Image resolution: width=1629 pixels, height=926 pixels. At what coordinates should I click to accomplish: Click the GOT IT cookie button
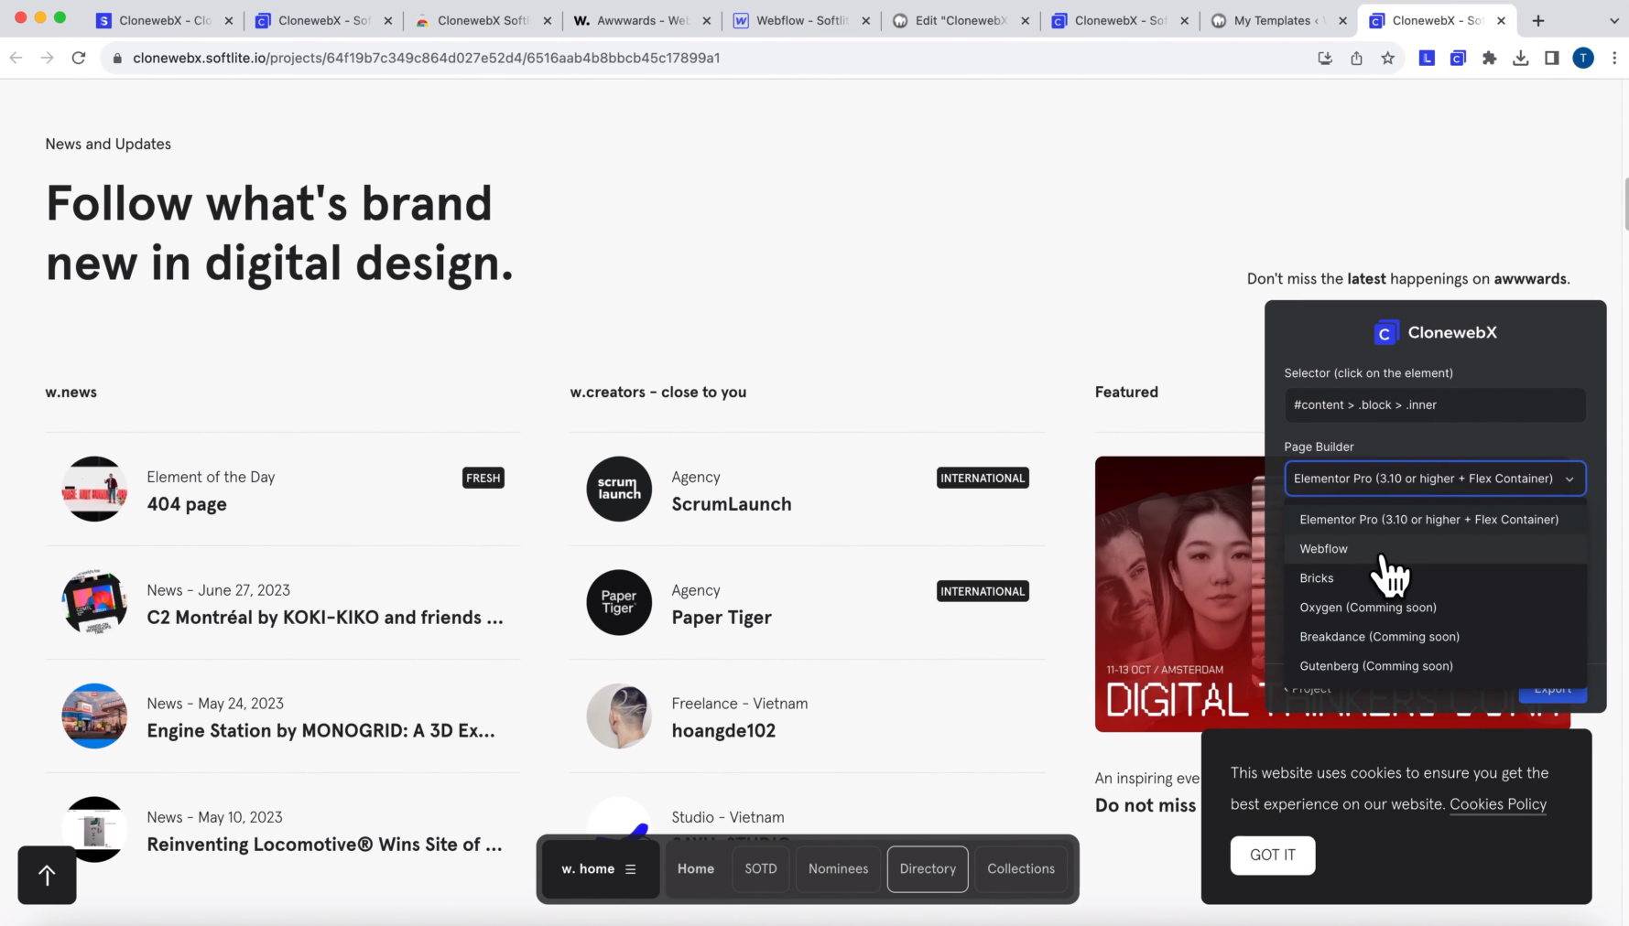pyautogui.click(x=1273, y=855)
